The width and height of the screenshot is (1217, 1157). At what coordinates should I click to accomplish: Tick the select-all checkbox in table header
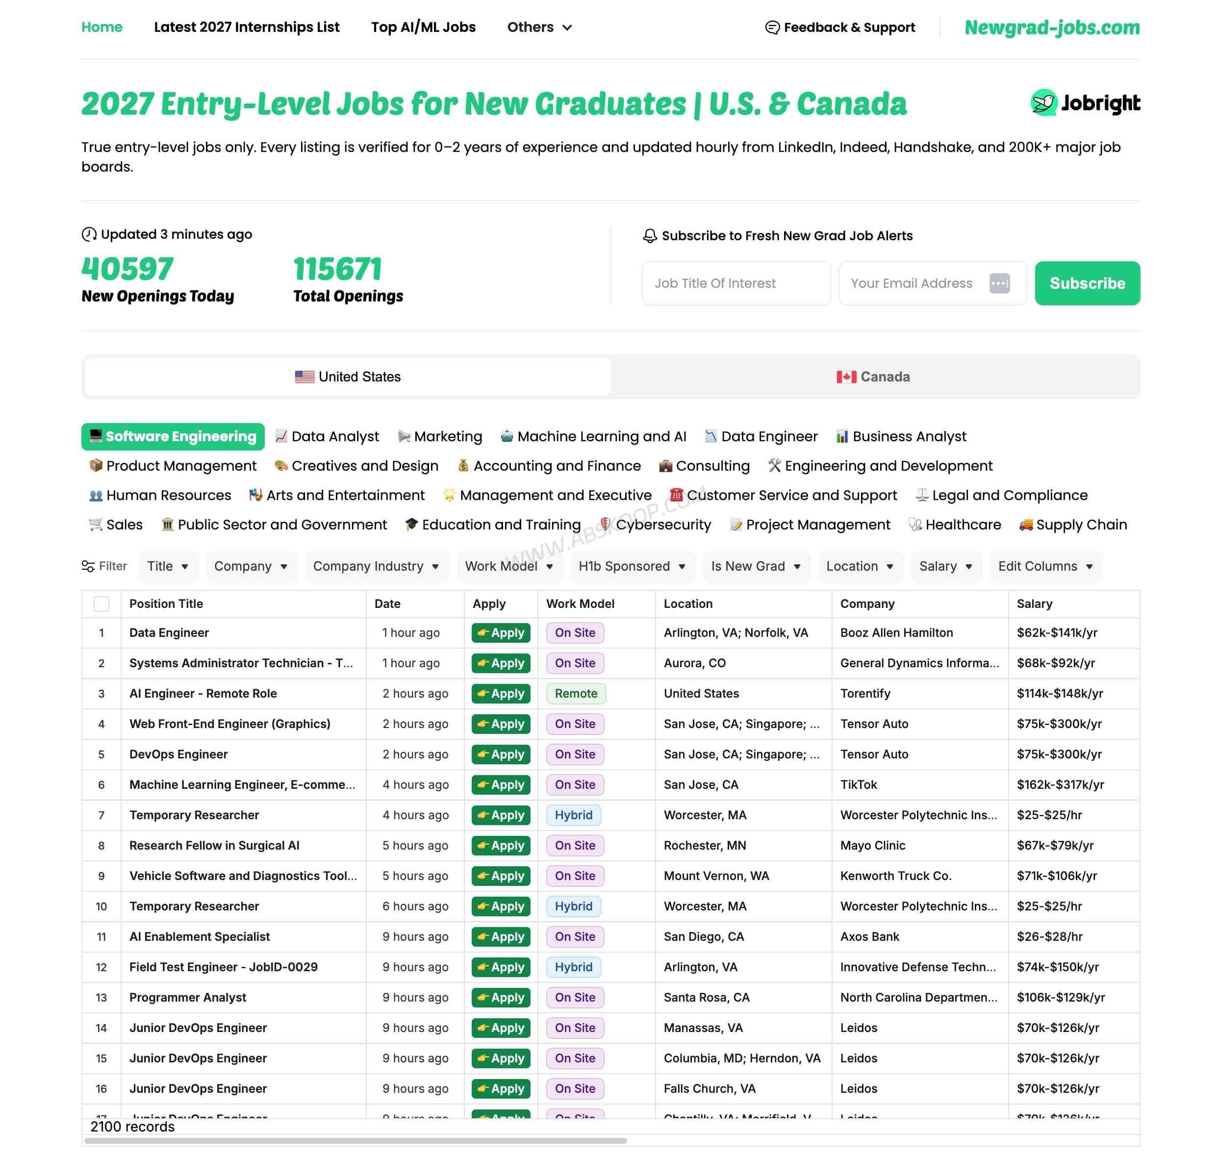101,604
